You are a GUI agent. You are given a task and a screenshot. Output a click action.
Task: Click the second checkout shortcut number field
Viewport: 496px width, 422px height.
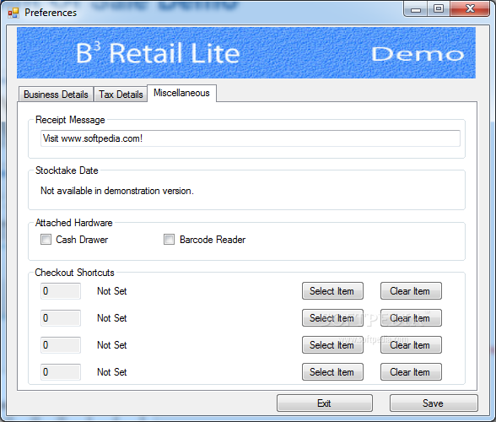coord(61,318)
